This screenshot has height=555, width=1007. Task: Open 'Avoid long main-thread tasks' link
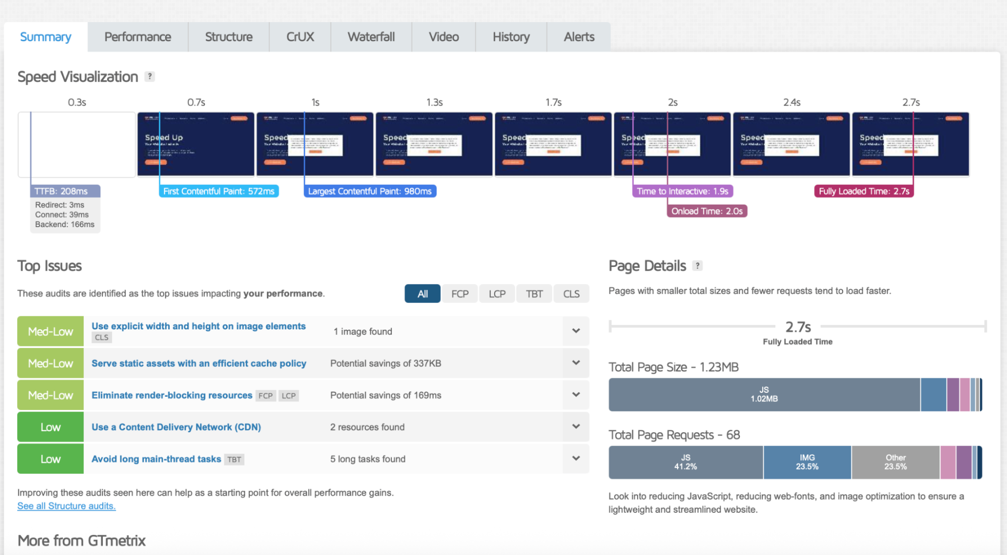pos(156,459)
